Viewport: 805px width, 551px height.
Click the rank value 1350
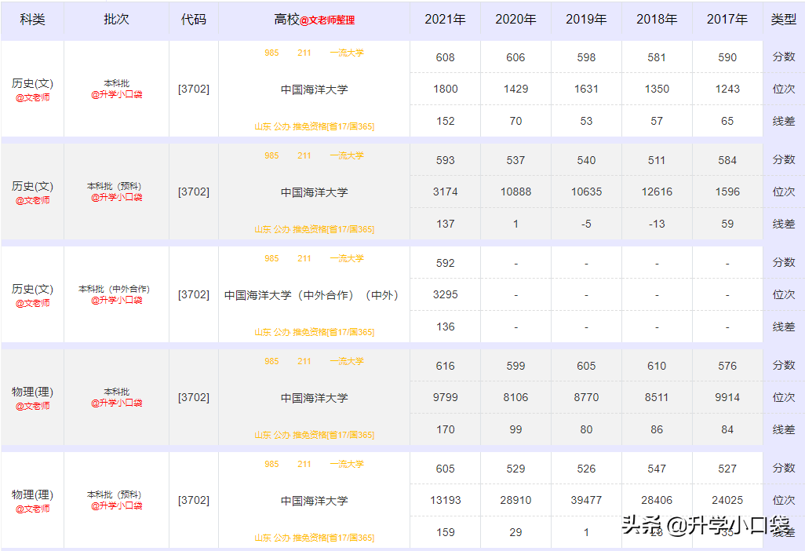point(657,89)
